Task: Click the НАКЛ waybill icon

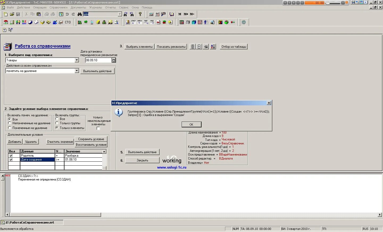Action: [140, 22]
